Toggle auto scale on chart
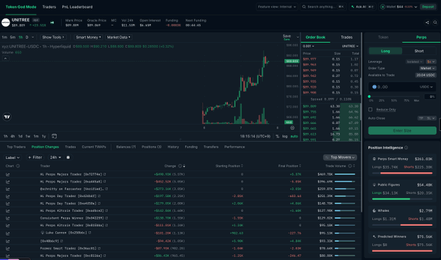Image resolution: width=441 pixels, height=260 pixels. point(294,136)
